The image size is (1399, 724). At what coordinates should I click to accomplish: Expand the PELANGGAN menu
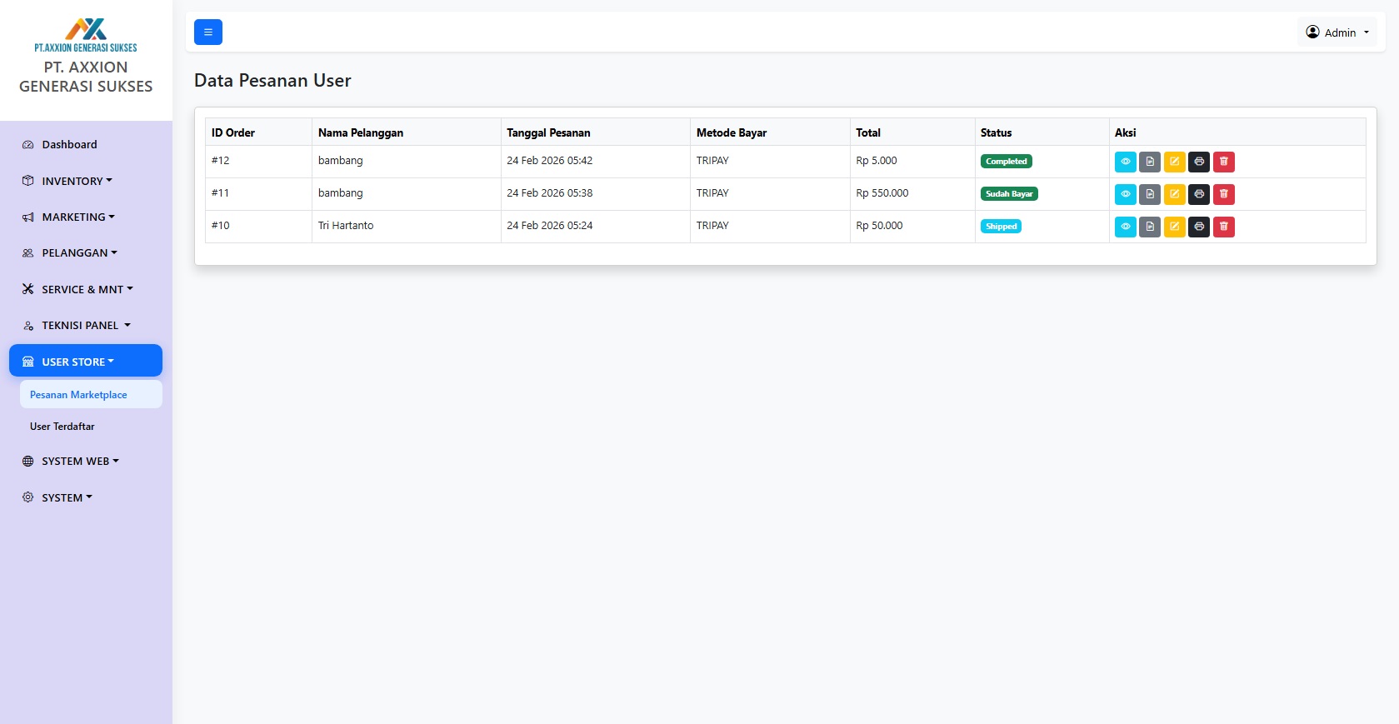(86, 252)
